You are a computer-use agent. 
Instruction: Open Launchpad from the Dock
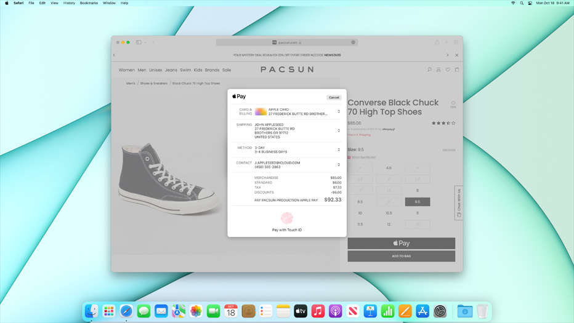point(109,311)
